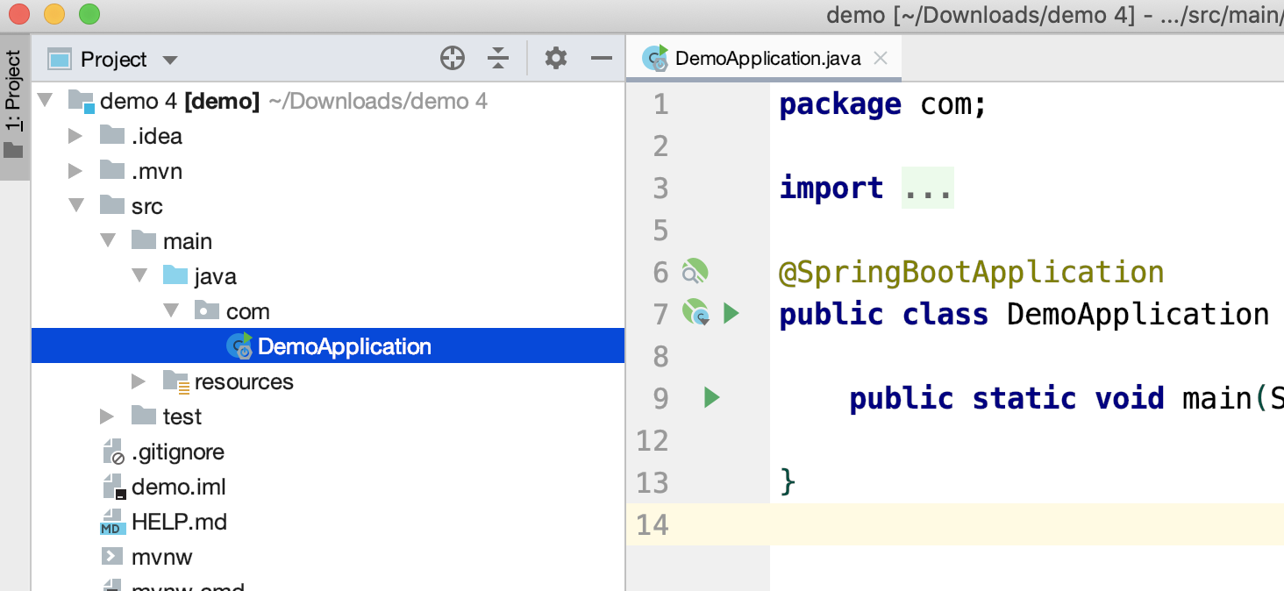Screen dimensions: 1284x591
Task: Click the DemoApplication.java tab file icon
Action: pyautogui.click(x=655, y=59)
